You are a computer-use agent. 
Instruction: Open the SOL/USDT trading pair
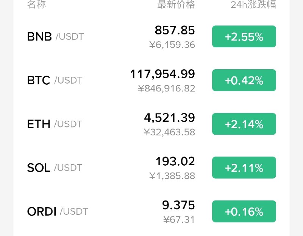point(151,168)
